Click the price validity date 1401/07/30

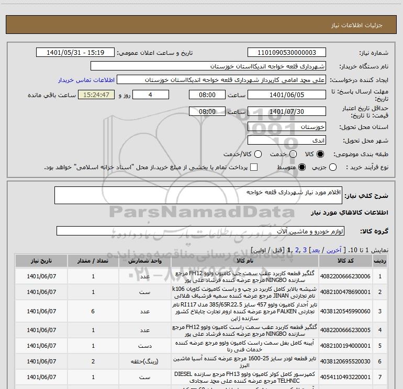[287, 111]
